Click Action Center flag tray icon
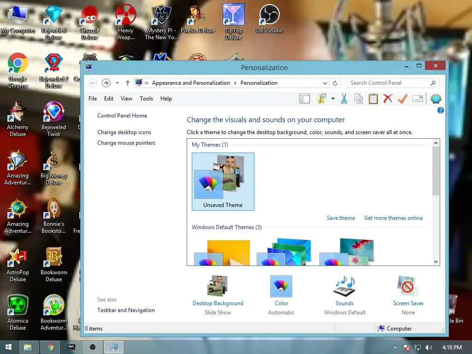This screenshot has width=472, height=354. pyautogui.click(x=407, y=348)
